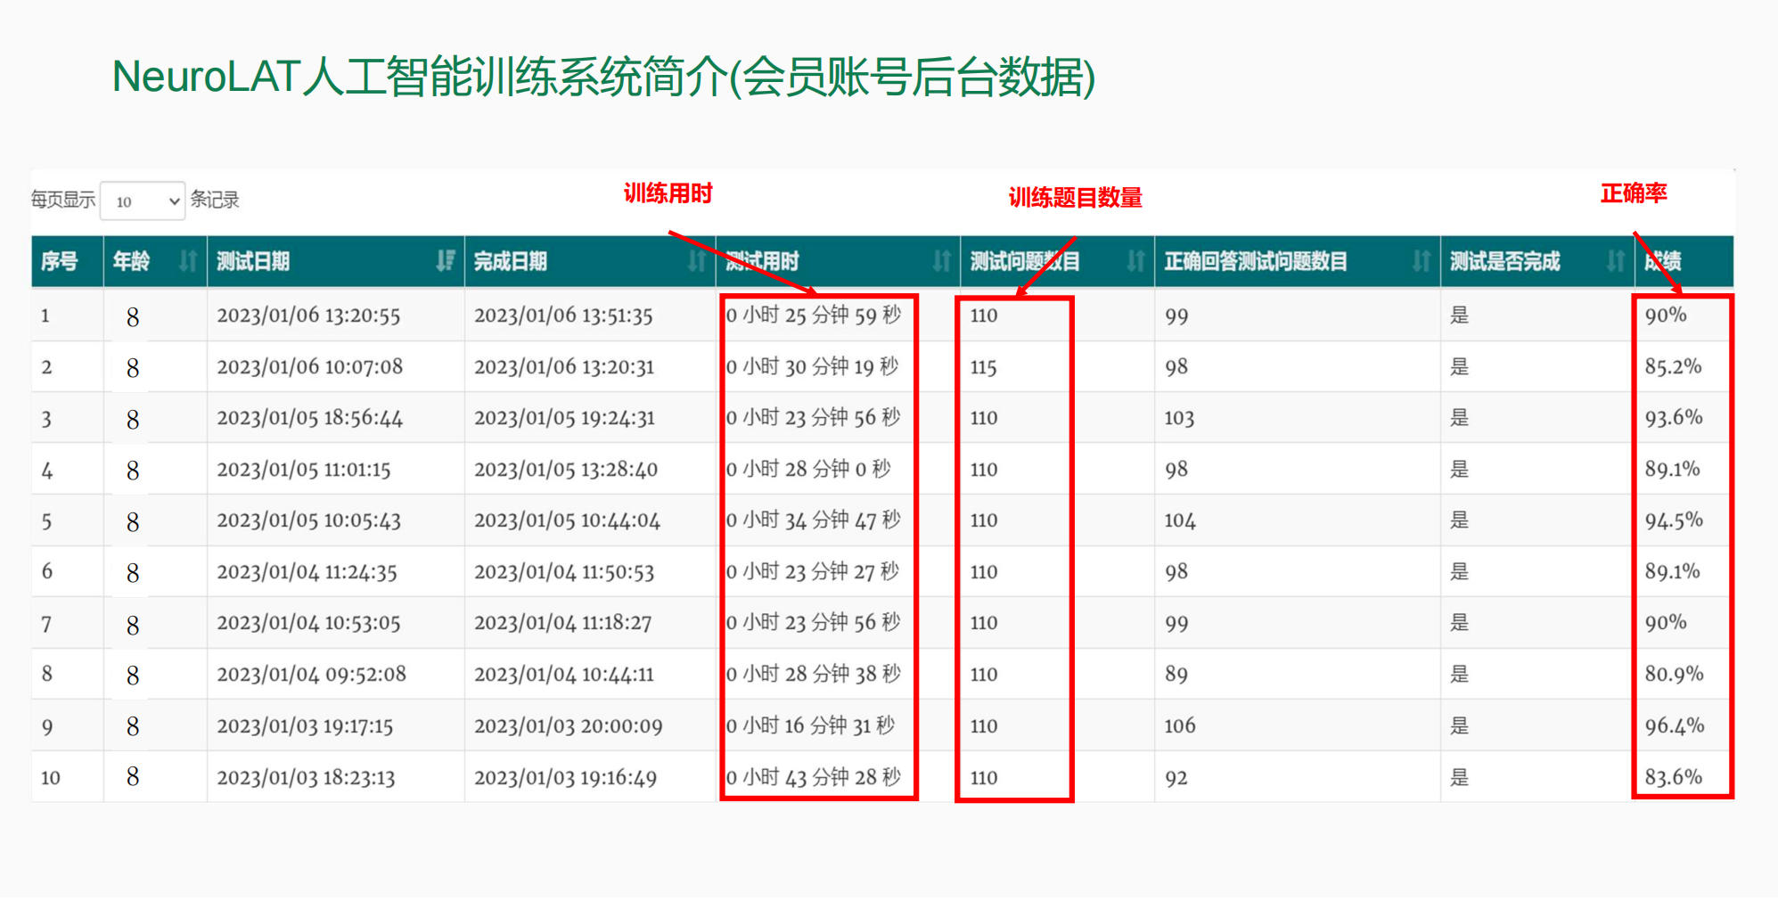Screen dimensions: 1778x901
Task: Sort table by the 年龄 column sort icon
Action: pyautogui.click(x=187, y=261)
